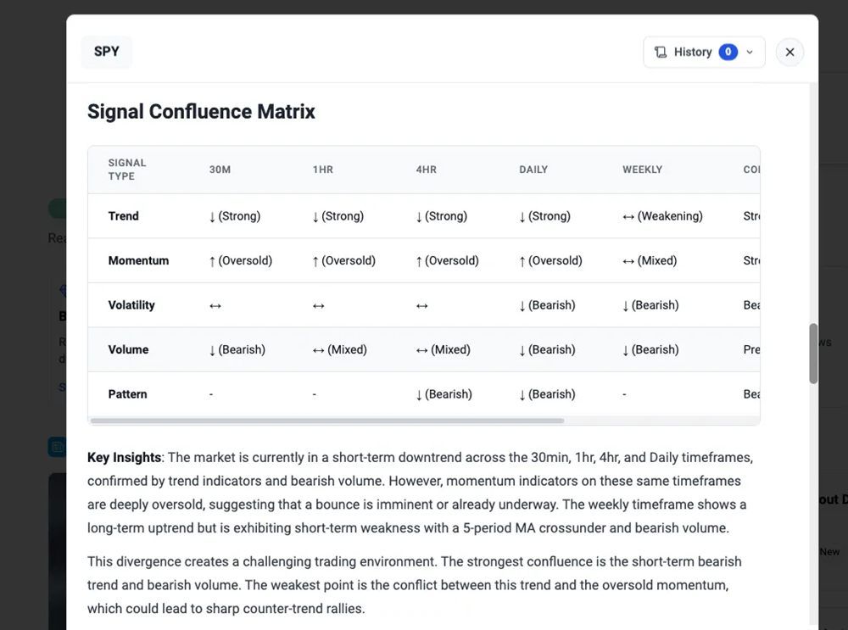Click the Signal Confluence Matrix heading
848x630 pixels.
click(201, 112)
